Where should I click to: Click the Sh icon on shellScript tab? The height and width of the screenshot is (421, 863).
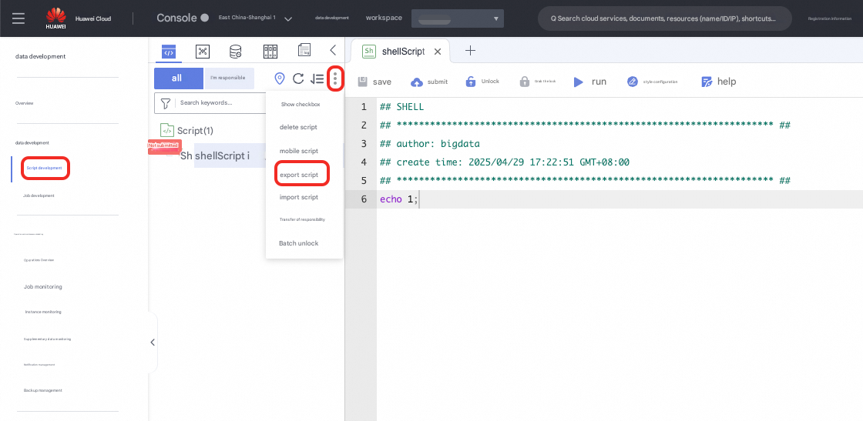tap(369, 51)
